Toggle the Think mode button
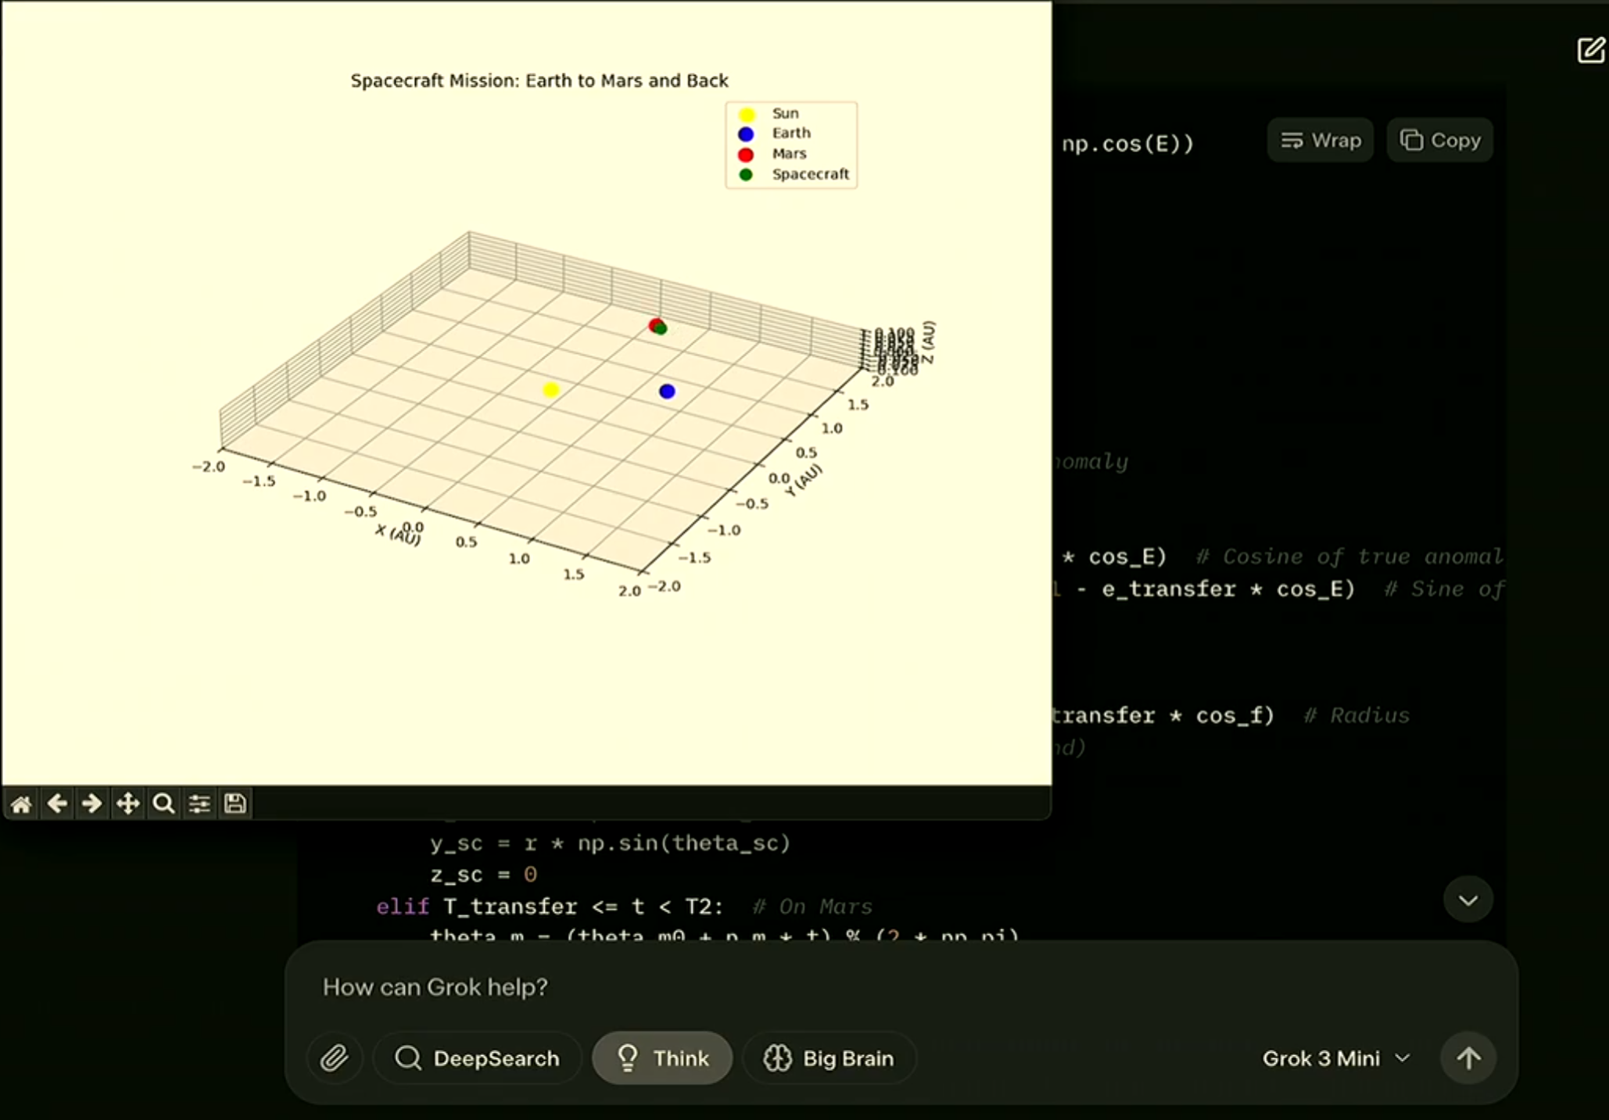This screenshot has height=1120, width=1609. pyautogui.click(x=662, y=1058)
